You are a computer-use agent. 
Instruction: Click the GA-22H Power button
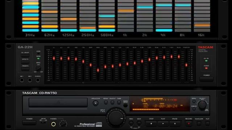[x=206, y=79]
